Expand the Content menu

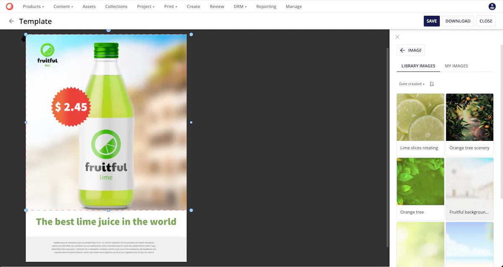click(x=63, y=7)
